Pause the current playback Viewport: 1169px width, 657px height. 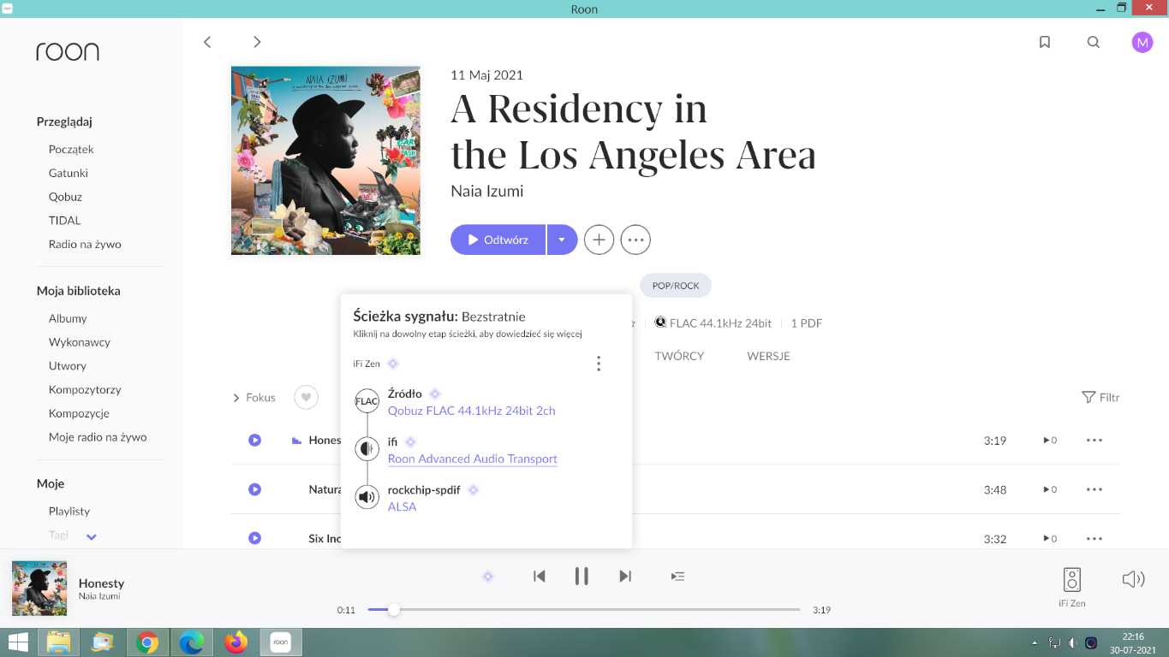tap(582, 577)
